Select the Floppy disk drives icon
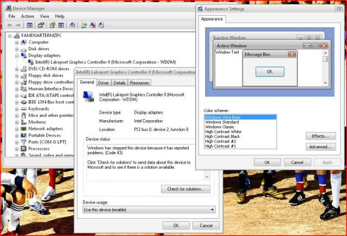Image resolution: width=347 pixels, height=236 pixels. (23, 76)
